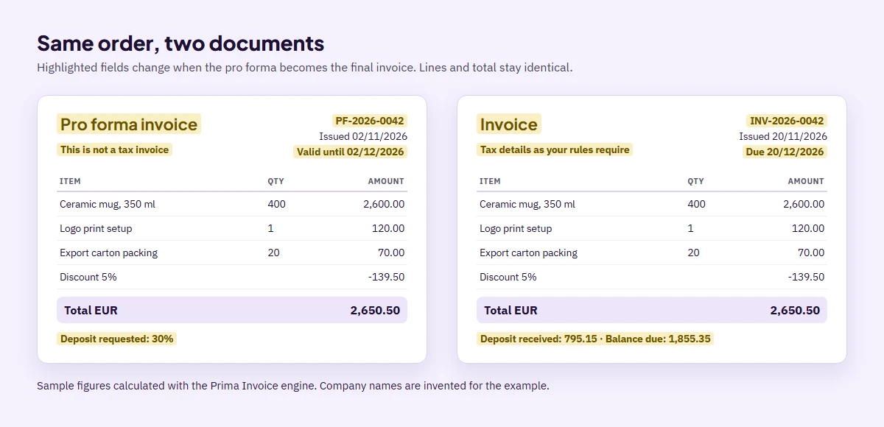The width and height of the screenshot is (884, 427).
Task: Click 'Issued 02/11/2026' on the pro forma
Action: click(x=363, y=136)
